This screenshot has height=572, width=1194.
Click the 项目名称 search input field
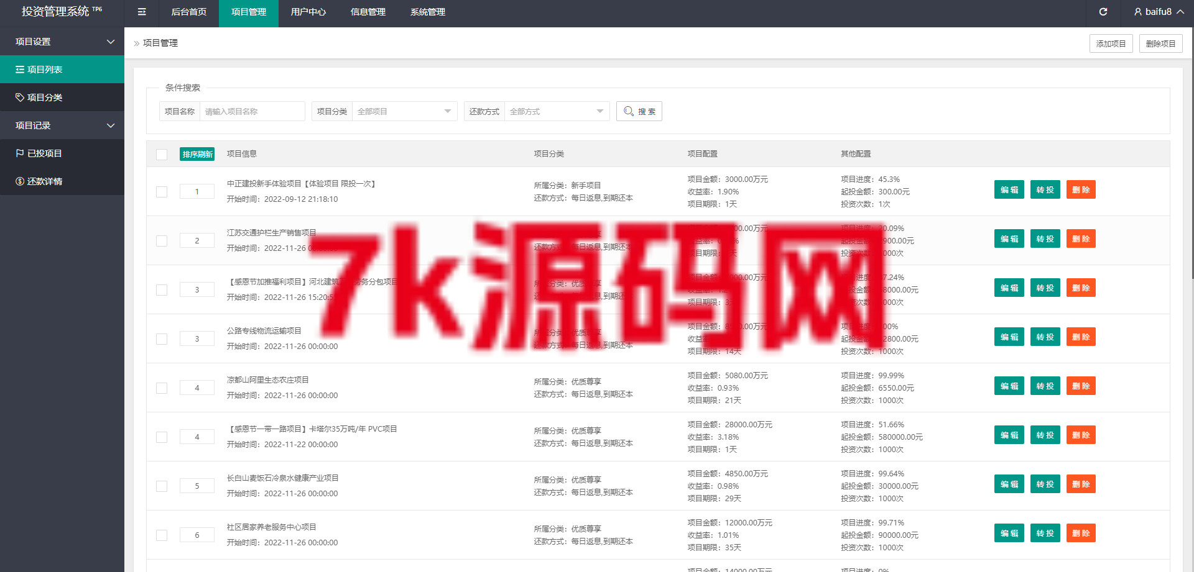[x=252, y=111]
